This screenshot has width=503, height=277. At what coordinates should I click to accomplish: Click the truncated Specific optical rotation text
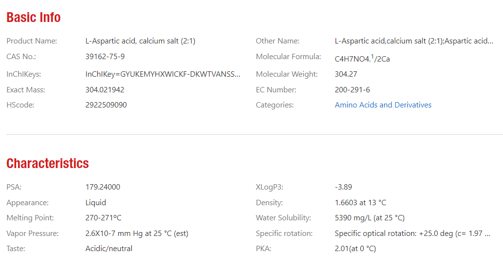[x=412, y=234]
